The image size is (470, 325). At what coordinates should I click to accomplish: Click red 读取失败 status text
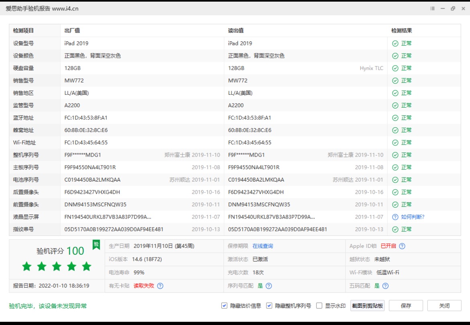point(144,286)
